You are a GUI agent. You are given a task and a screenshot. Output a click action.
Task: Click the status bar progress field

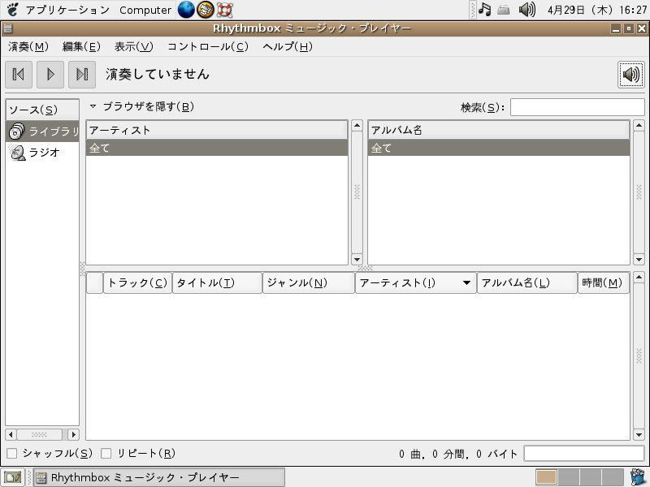584,454
